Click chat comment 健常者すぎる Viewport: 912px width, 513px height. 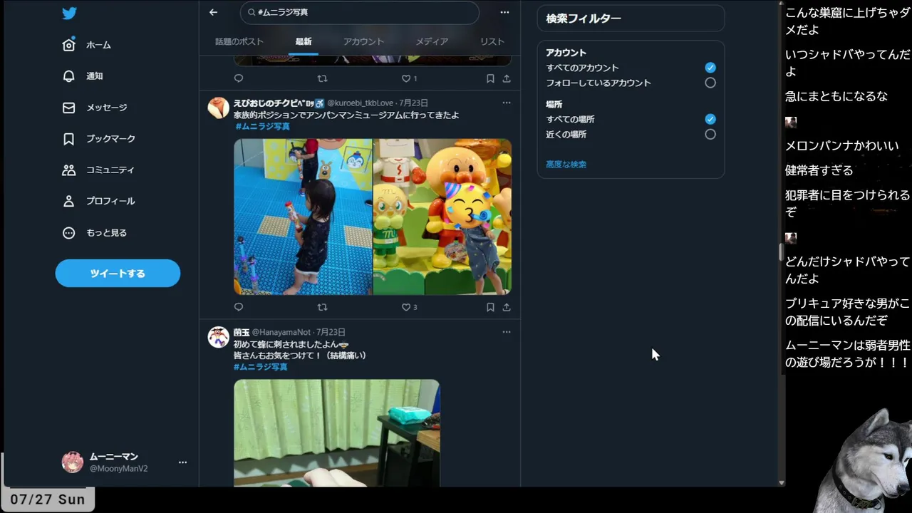[x=819, y=171]
